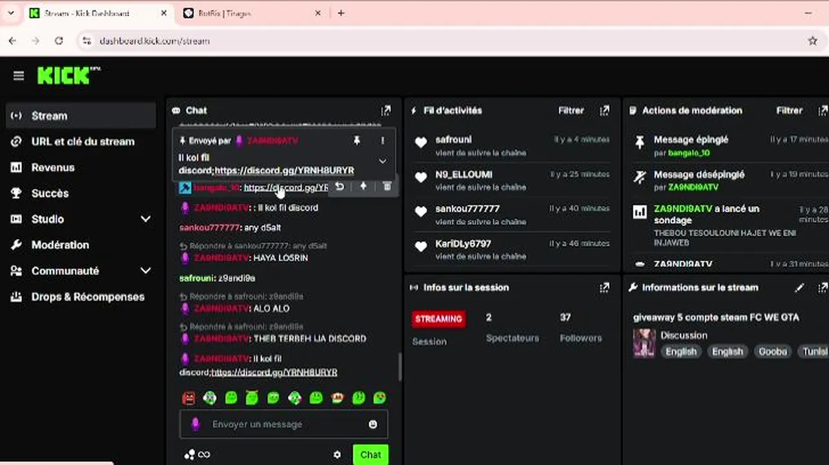This screenshot has width=829, height=465.
Task: Insert the third green quick emote
Action: tap(231, 398)
